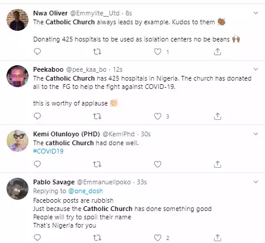Share Nwa Oliver's tweet

(218, 52)
